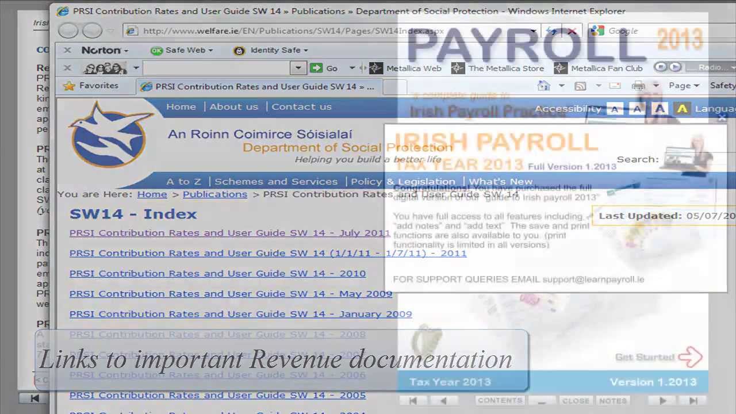Open the Metallica Web toolbar link
This screenshot has width=736, height=414.
coord(405,68)
